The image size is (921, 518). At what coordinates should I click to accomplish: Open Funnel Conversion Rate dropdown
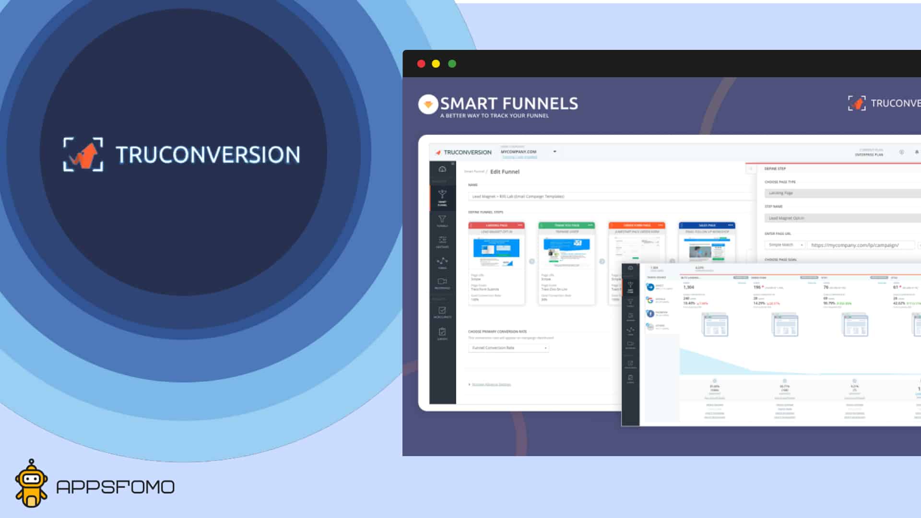(508, 348)
